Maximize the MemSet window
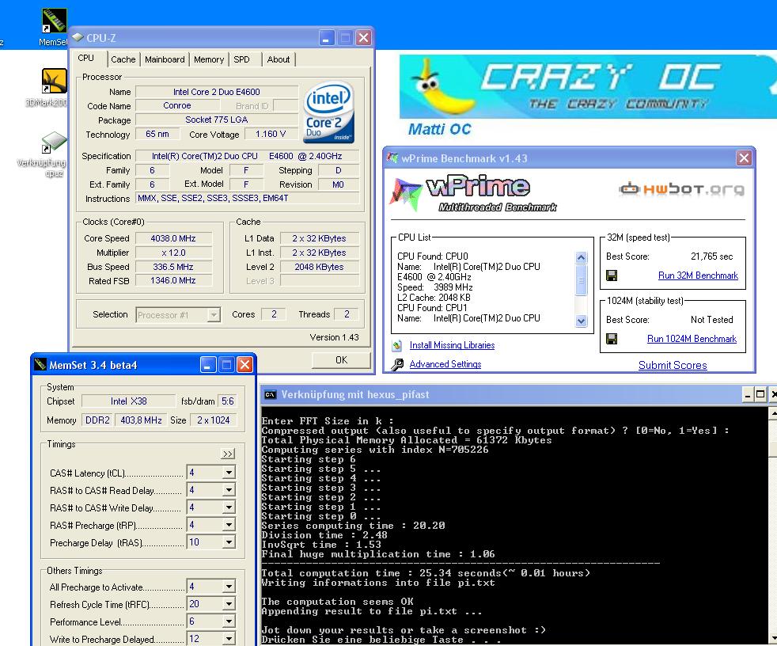This screenshot has width=777, height=646. (x=226, y=366)
